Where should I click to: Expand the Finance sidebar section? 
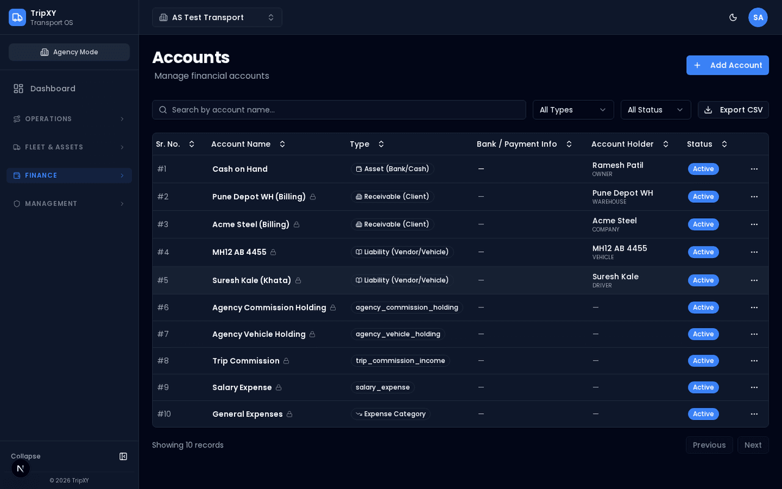pyautogui.click(x=69, y=175)
